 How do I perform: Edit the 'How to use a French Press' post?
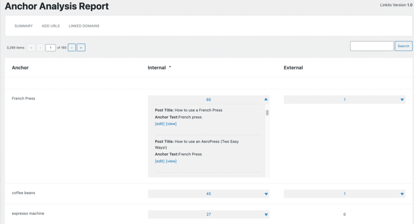160,124
